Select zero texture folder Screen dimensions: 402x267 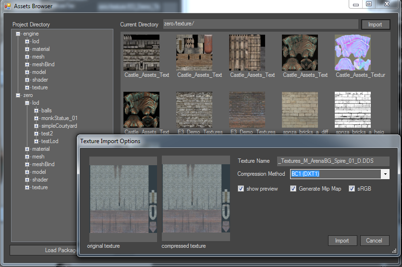tap(40, 188)
